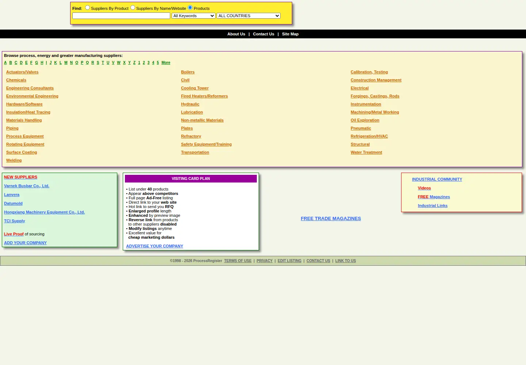Open the Calibration, Testing category

click(x=369, y=72)
